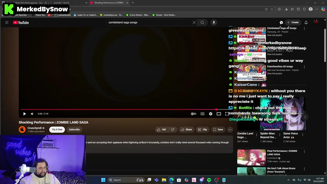
Task: Play the paused YouTube video
Action: coord(25,114)
